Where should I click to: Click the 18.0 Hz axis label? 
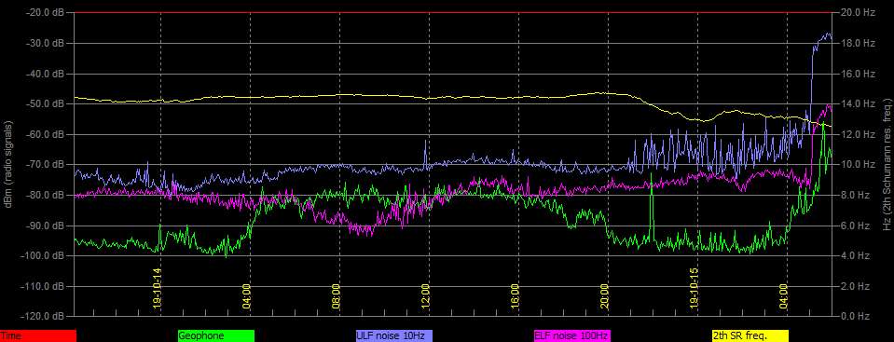tap(857, 43)
